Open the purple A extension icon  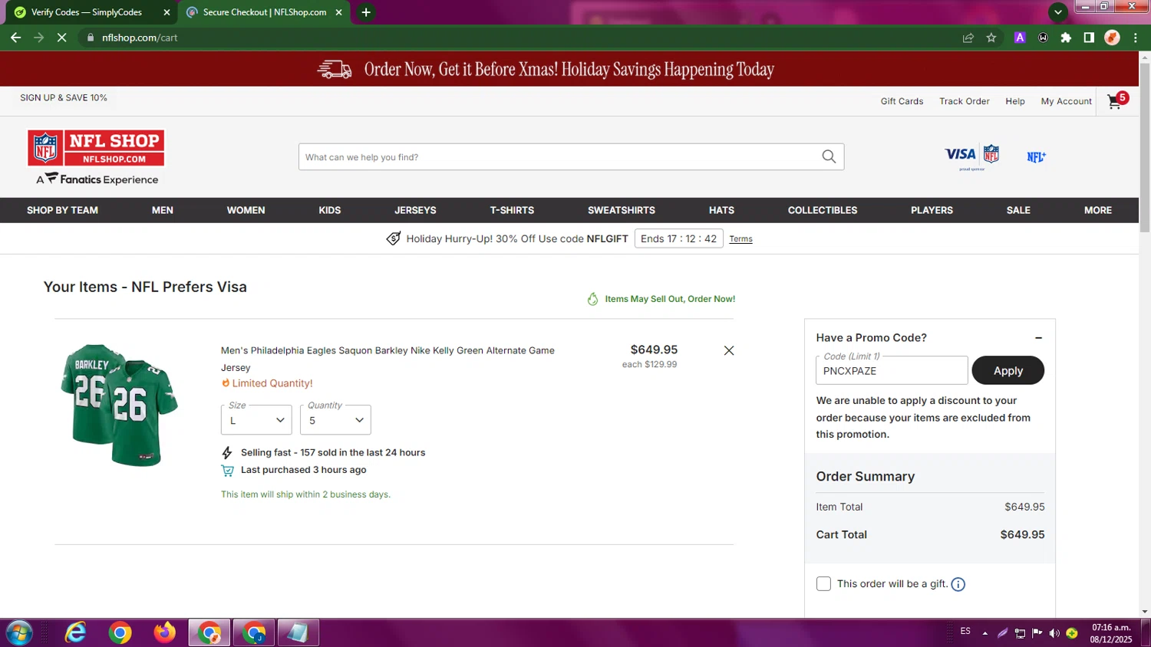click(x=1020, y=38)
